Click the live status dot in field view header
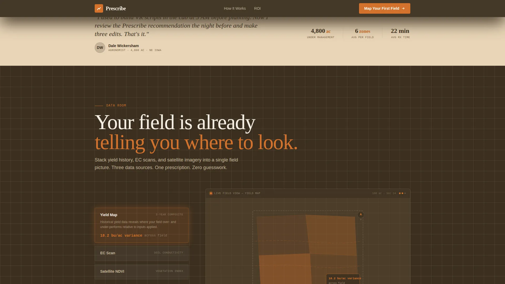The width and height of the screenshot is (505, 284). [x=211, y=193]
